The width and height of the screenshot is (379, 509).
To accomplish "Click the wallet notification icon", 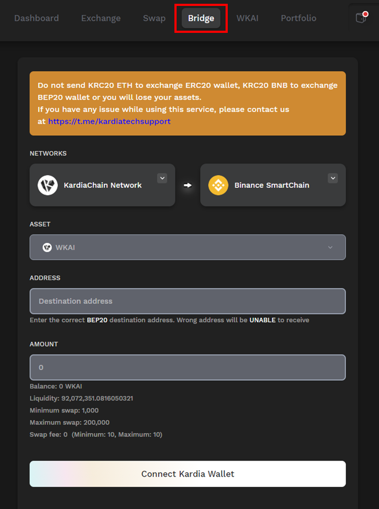I will click(361, 18).
